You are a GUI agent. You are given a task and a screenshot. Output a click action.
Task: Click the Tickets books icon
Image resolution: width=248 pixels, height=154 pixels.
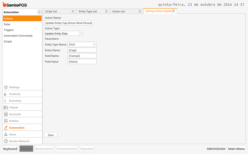(6, 108)
